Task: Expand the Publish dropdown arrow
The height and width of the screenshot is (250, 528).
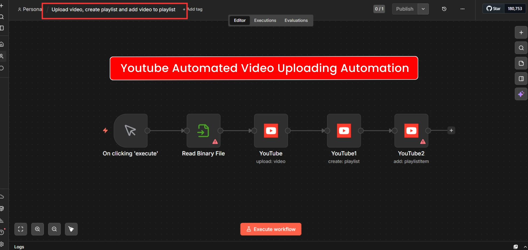Action: tap(423, 9)
